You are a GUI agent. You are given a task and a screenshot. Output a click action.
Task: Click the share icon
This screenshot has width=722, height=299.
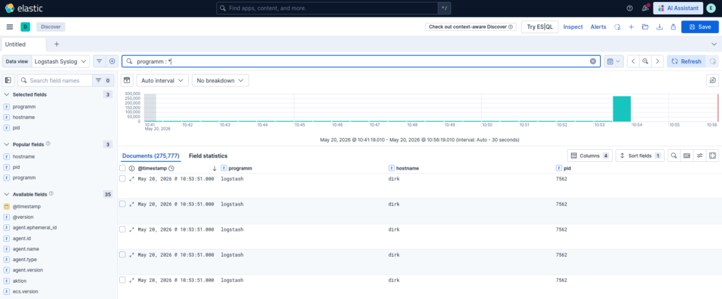pyautogui.click(x=673, y=27)
